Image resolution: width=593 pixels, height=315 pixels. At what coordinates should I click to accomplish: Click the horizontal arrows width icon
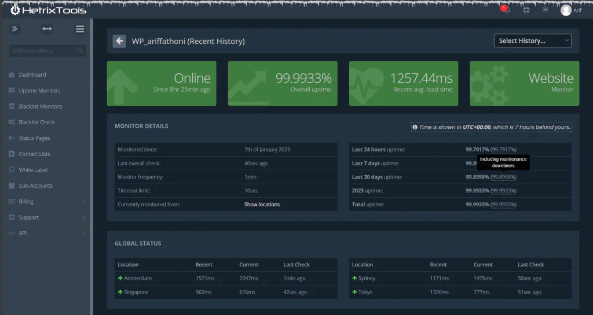pos(47,29)
